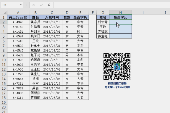Select the name cell 孙永全

[x=35, y=46]
